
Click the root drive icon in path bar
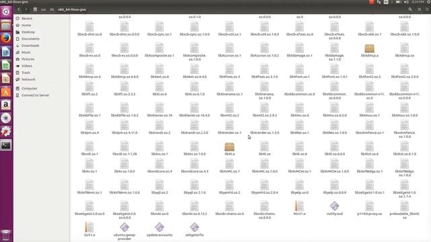tap(35, 9)
